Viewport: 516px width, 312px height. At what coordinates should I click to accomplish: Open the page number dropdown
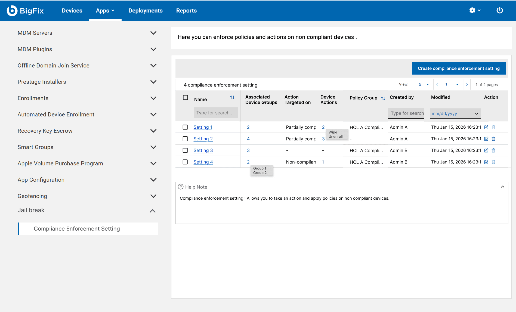pyautogui.click(x=452, y=85)
